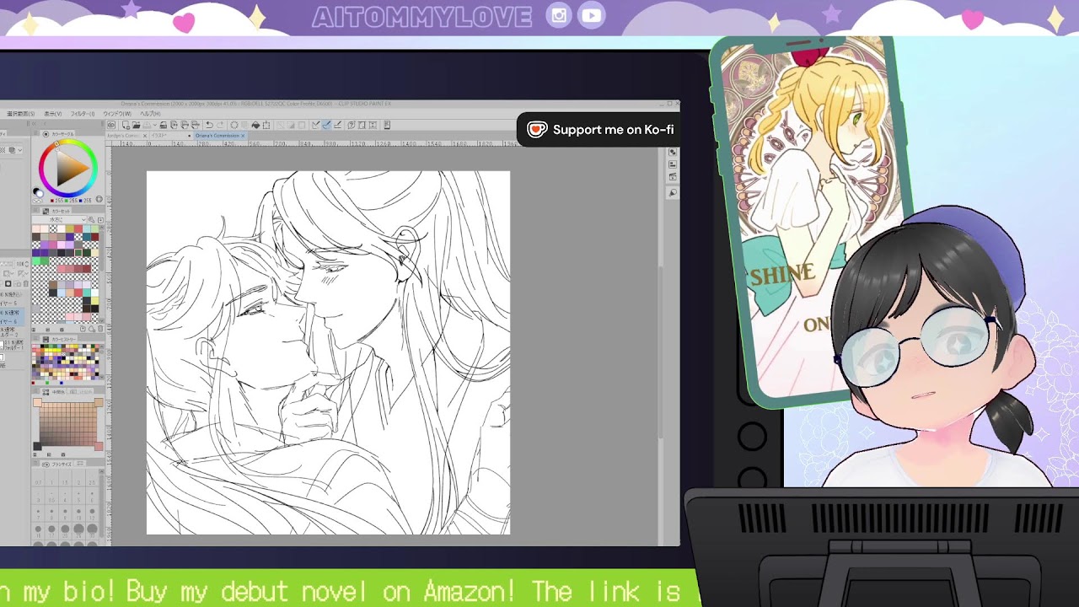The height and width of the screenshot is (607, 1079).
Task: Click the clapperboard animation icon in right dock
Action: point(673,178)
